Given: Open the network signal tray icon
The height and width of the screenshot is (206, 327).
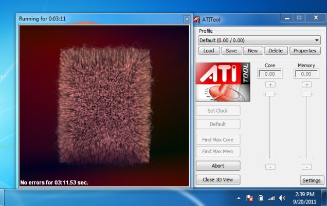Looking at the screenshot, I should (x=271, y=198).
